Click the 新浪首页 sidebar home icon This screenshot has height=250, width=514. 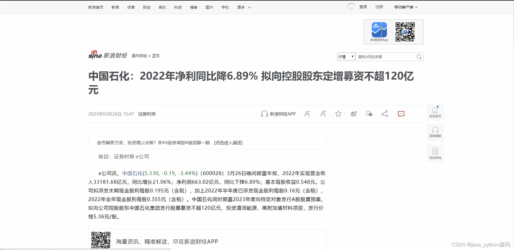pyautogui.click(x=435, y=112)
